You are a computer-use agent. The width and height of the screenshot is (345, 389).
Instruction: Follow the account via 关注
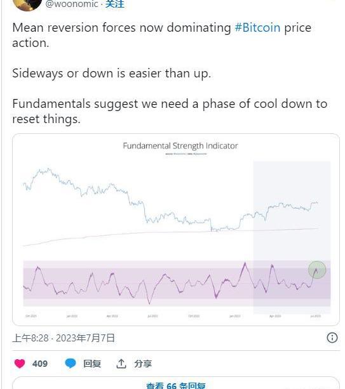(115, 4)
